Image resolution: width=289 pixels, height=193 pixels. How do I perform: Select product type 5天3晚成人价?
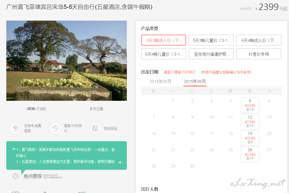(164, 40)
